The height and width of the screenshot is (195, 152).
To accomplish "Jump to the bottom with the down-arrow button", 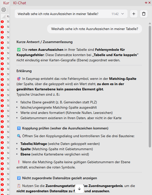I will pyautogui.click(x=79, y=189).
